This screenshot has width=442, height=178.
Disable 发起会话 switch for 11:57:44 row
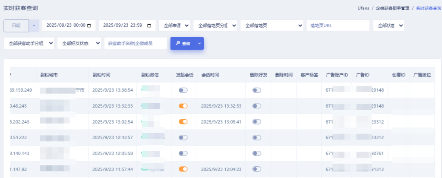coord(183,169)
